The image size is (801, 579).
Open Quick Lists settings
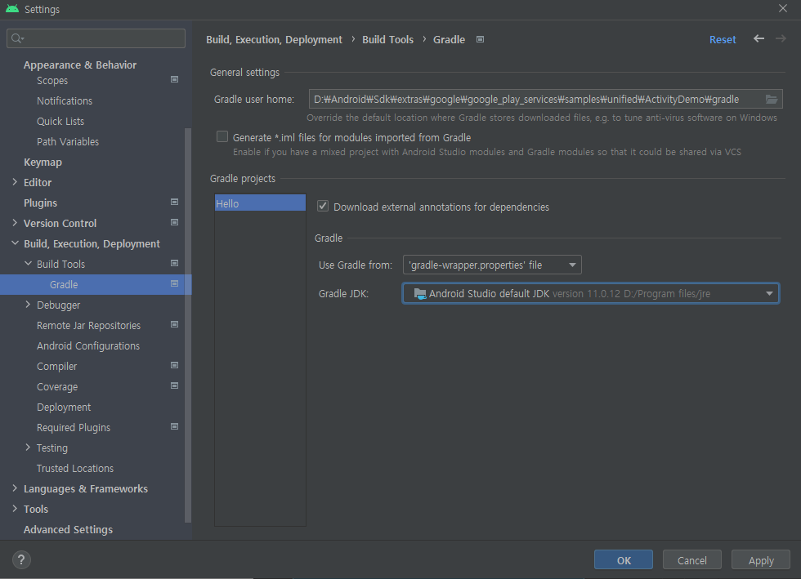(x=60, y=121)
